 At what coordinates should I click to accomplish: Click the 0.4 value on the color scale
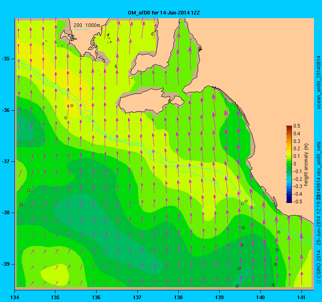click(297, 134)
